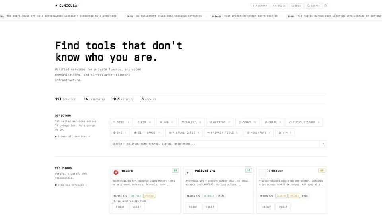Click the 8 locales stat

[149, 99]
